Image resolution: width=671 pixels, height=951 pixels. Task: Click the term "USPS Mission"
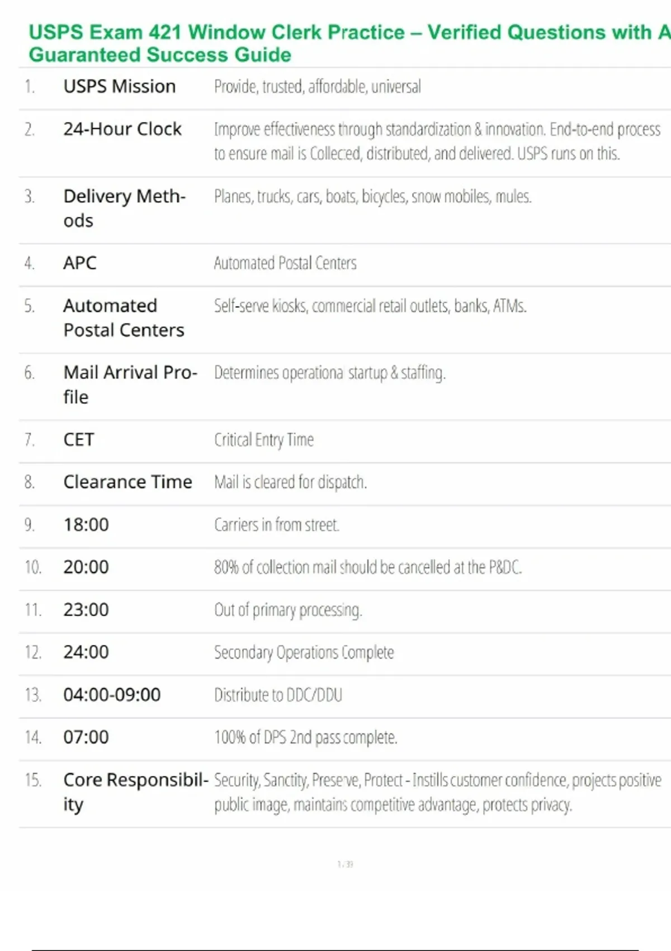click(x=120, y=87)
